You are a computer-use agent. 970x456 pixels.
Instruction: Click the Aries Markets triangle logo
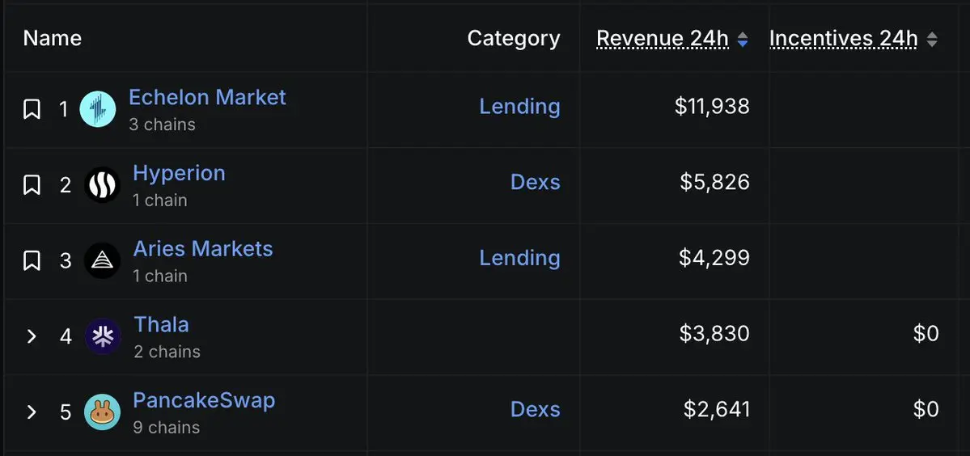pyautogui.click(x=102, y=261)
